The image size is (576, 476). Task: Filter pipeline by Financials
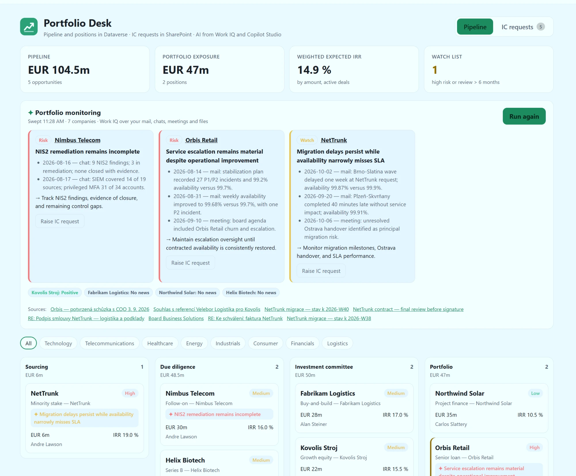(302, 343)
